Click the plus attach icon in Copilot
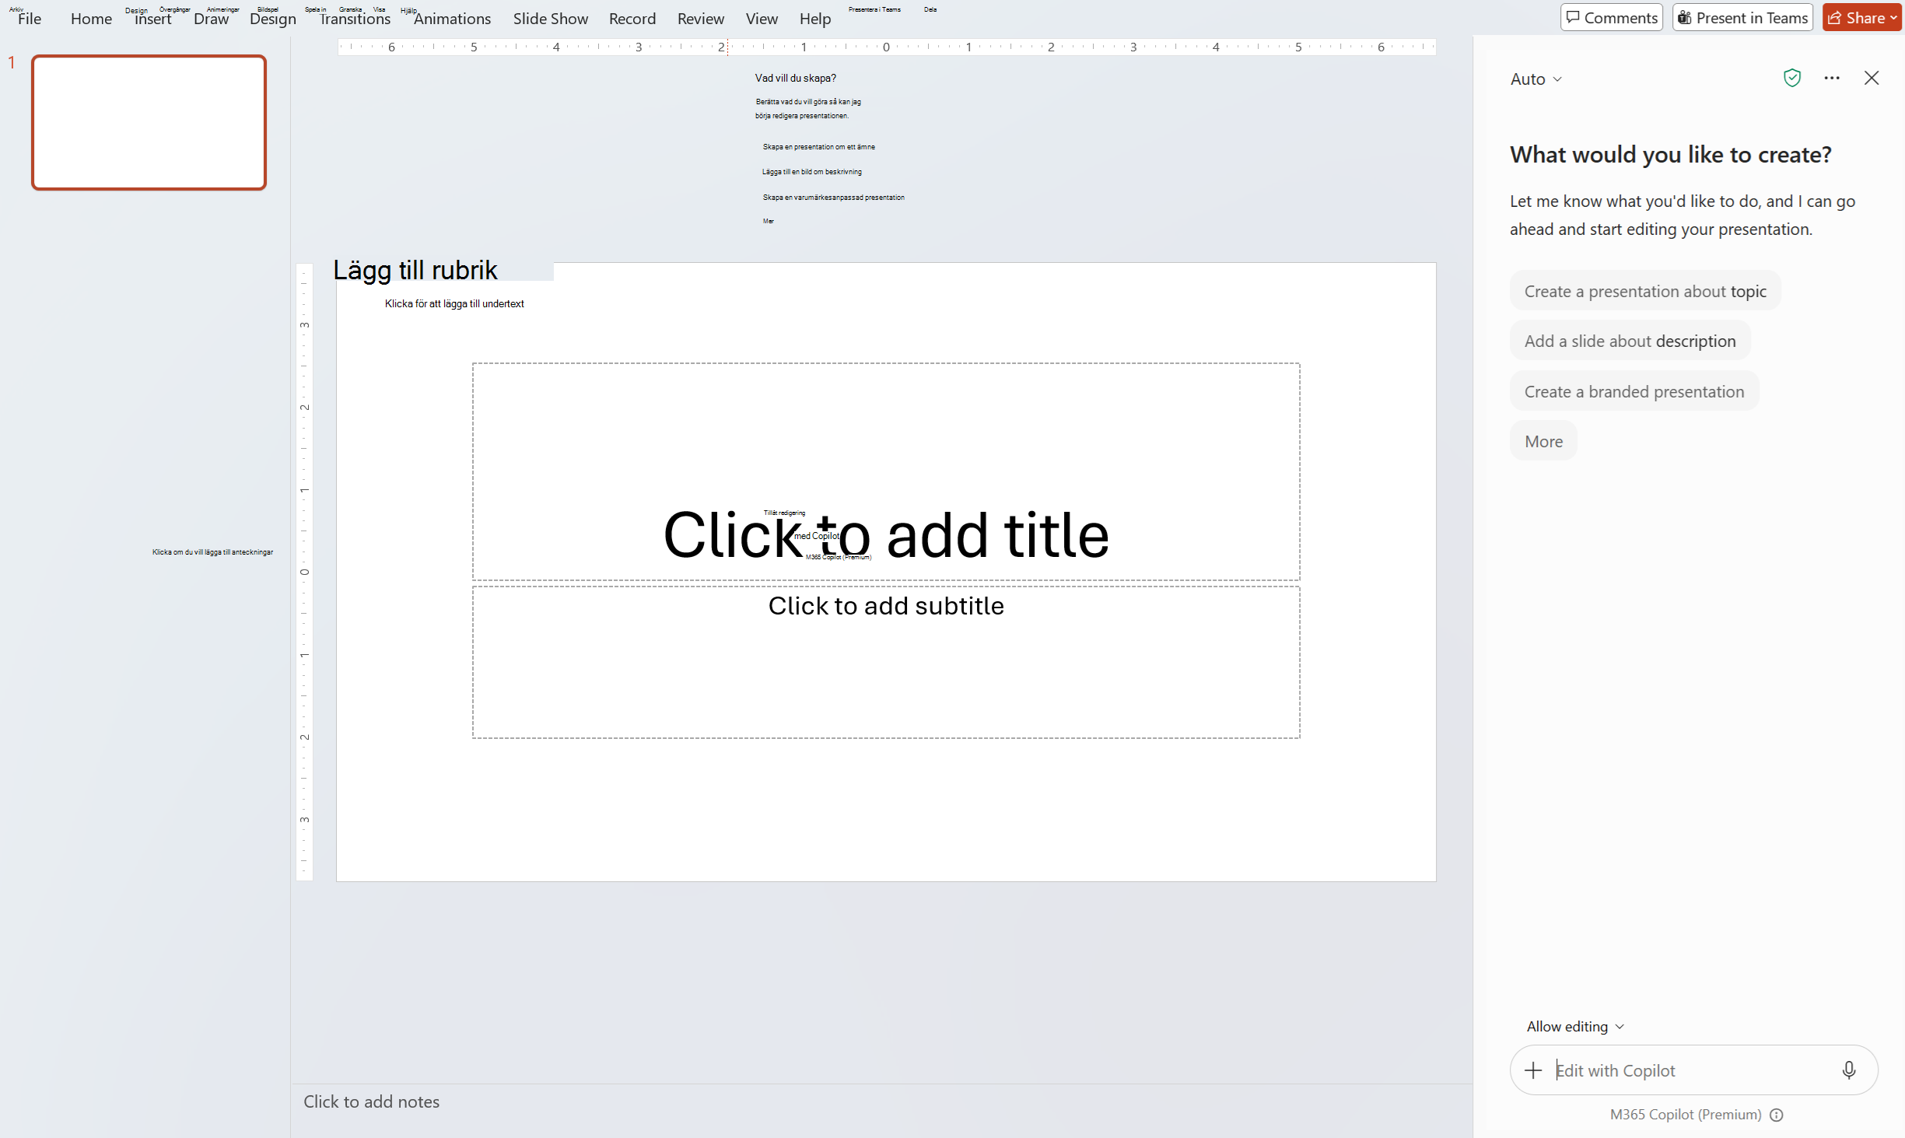The width and height of the screenshot is (1905, 1138). [1532, 1070]
